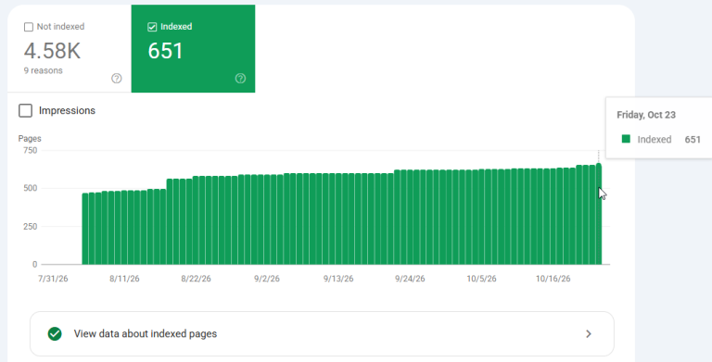Open View data about indexed pages

pyautogui.click(x=322, y=334)
